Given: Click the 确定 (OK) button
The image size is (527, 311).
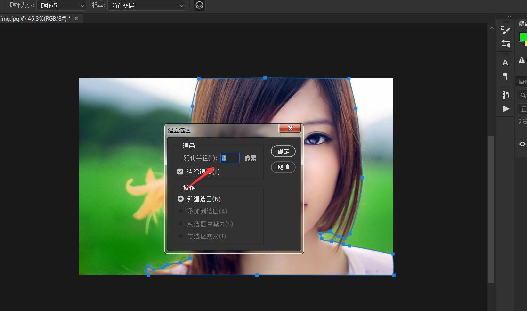Looking at the screenshot, I should [284, 151].
